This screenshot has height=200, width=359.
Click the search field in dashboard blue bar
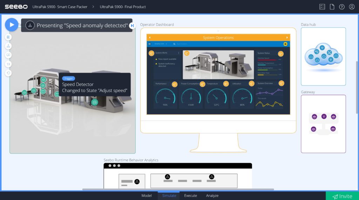(181, 44)
